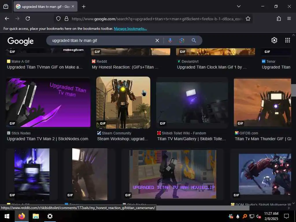Bookmark this page with the star icon
Screen dimensions: 296x222
coord(248,18)
